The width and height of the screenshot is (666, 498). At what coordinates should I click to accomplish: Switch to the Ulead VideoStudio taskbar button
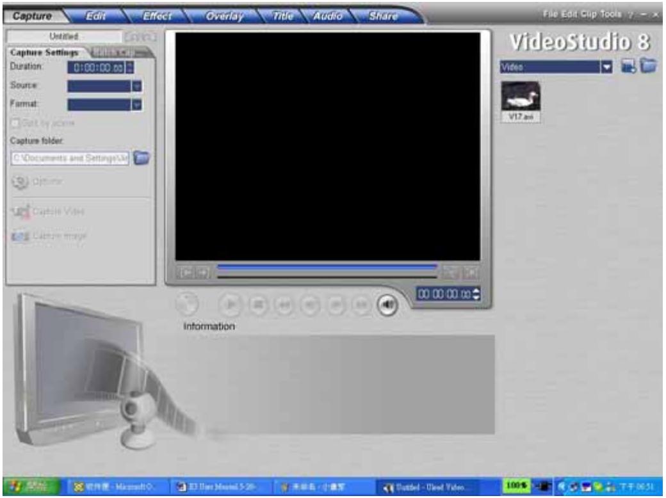[x=427, y=487]
